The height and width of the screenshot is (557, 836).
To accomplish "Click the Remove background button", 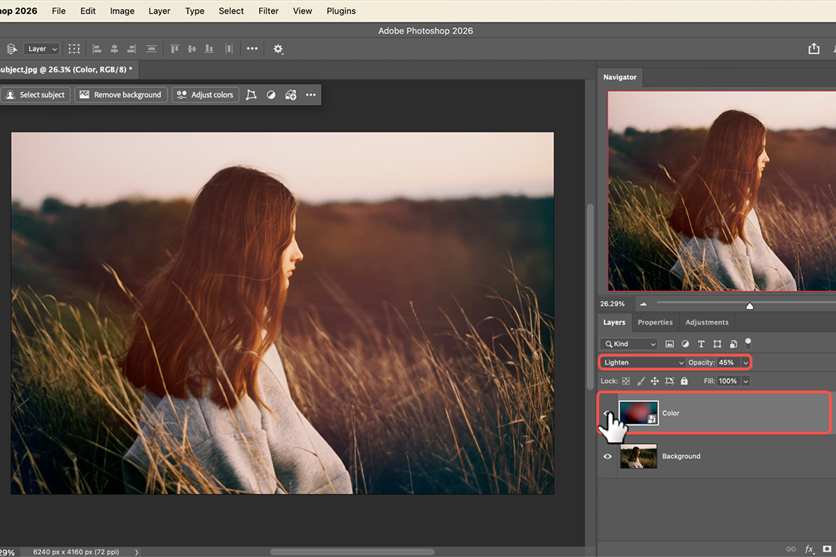I will 121,95.
